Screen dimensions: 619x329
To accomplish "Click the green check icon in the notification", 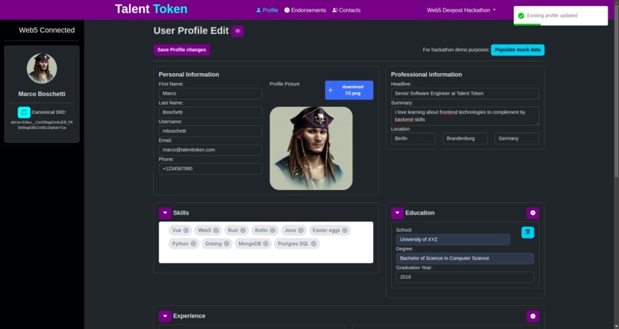I will coord(521,16).
